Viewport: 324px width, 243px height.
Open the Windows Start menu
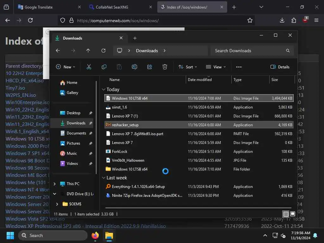[x=10, y=235]
